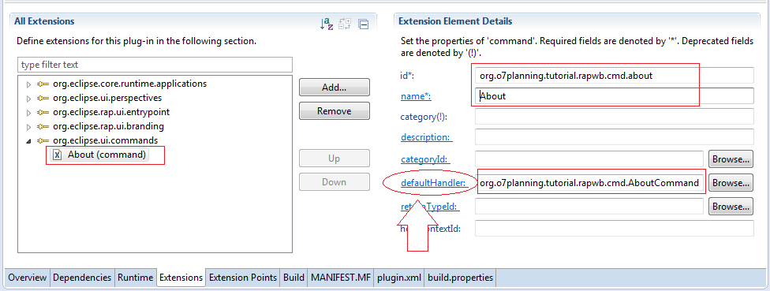Screen dimensions: 770x291
Task: Click the Up button
Action: [334, 159]
